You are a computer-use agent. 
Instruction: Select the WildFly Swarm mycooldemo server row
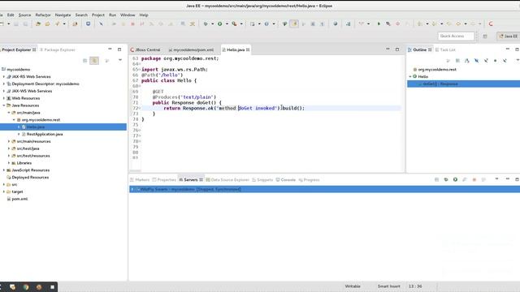coord(325,189)
